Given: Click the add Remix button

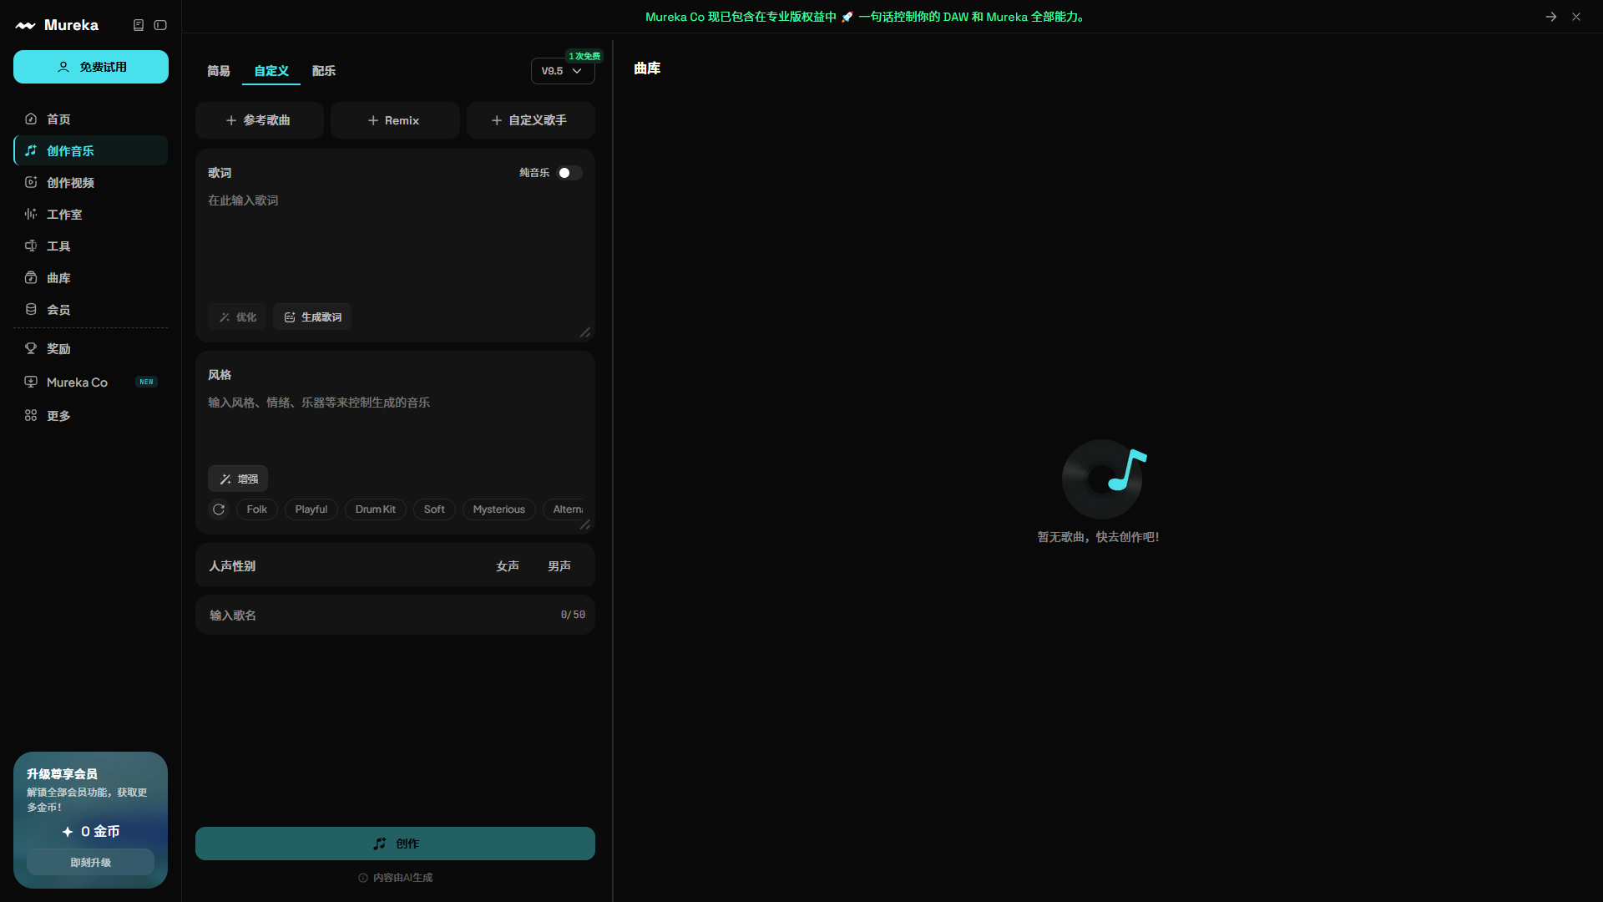Looking at the screenshot, I should 395,120.
